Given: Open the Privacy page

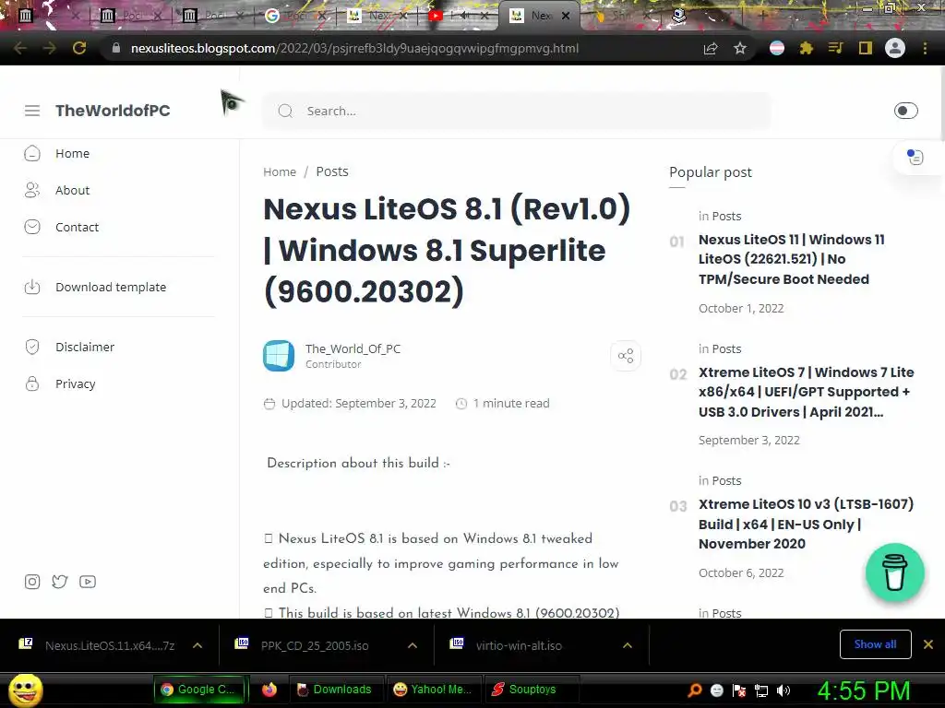Looking at the screenshot, I should pos(76,383).
